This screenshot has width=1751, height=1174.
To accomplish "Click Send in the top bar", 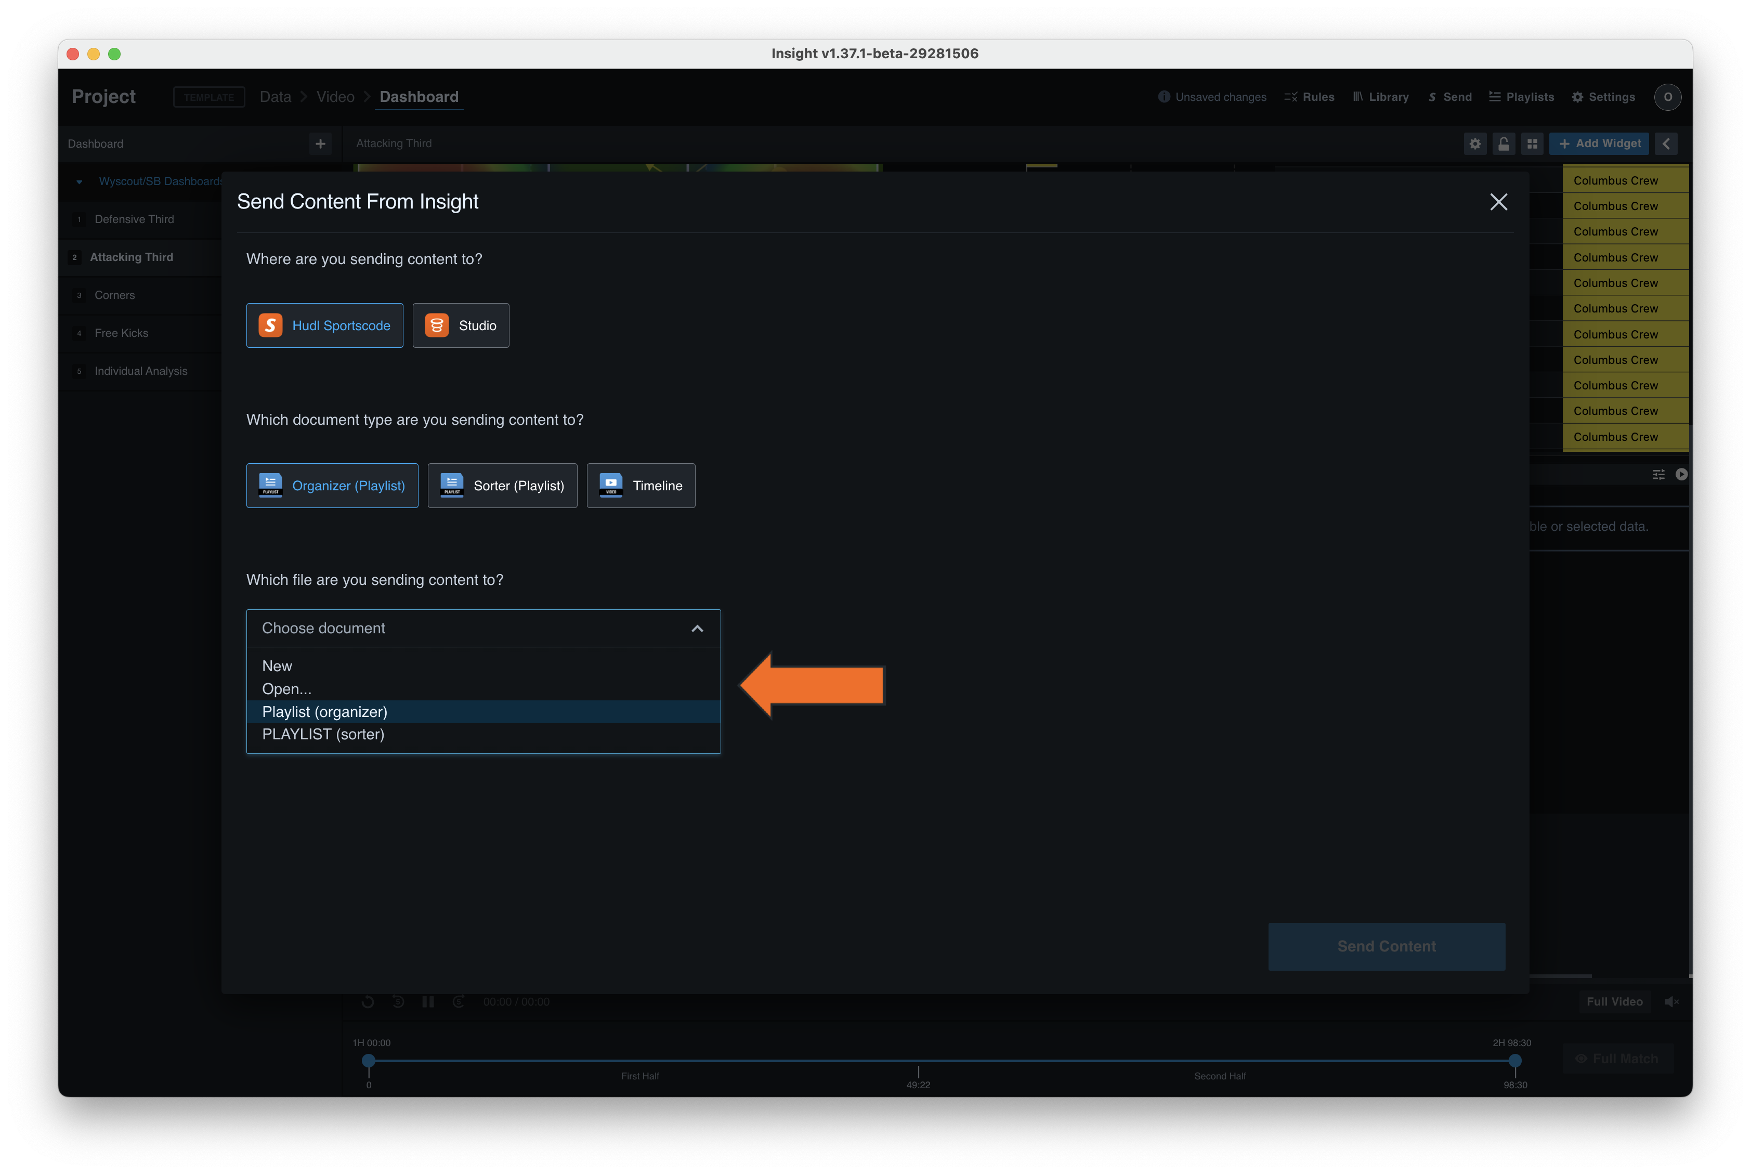I will pyautogui.click(x=1449, y=97).
